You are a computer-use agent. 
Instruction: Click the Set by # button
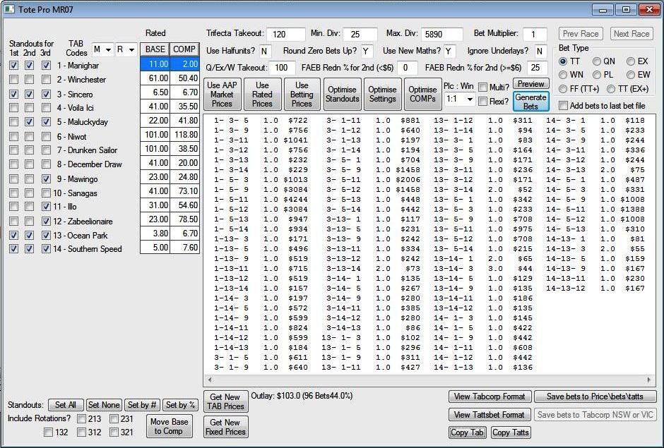point(142,405)
